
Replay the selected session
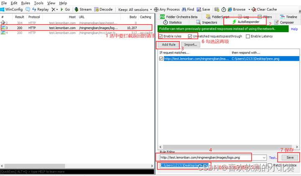(x=40, y=9)
